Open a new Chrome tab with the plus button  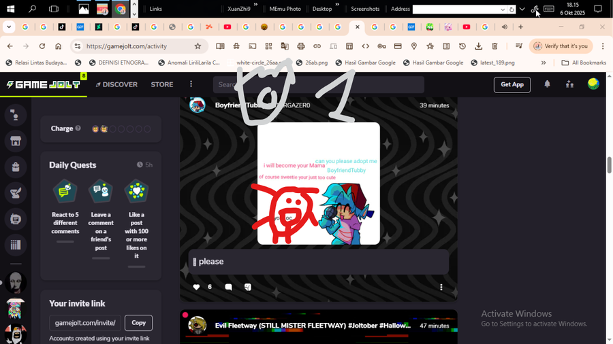[521, 27]
